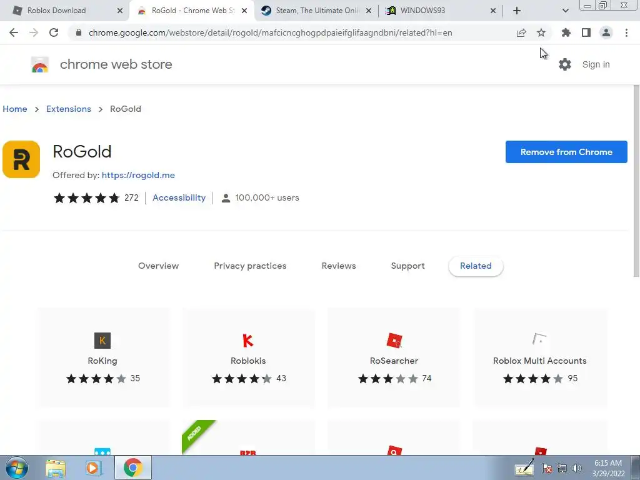Click Sign in link
Image resolution: width=640 pixels, height=480 pixels.
(x=596, y=64)
